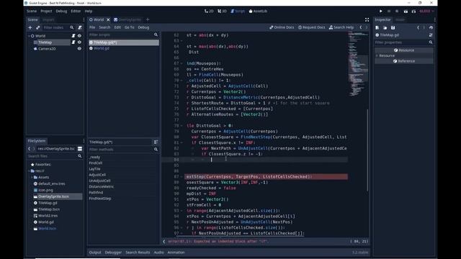Expand the Assets folder

[x=32, y=178]
